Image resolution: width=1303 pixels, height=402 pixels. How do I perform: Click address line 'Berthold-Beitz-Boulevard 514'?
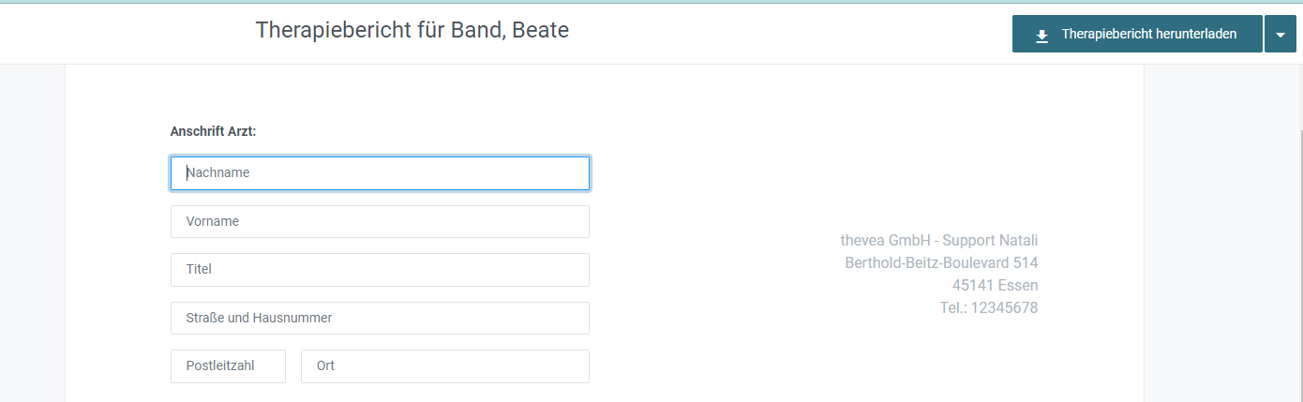click(941, 262)
